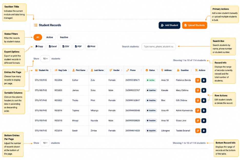Image resolution: width=240 pixels, height=160 pixels.
Task: Delete the record of Sarah Zimba
Action: click(204, 131)
